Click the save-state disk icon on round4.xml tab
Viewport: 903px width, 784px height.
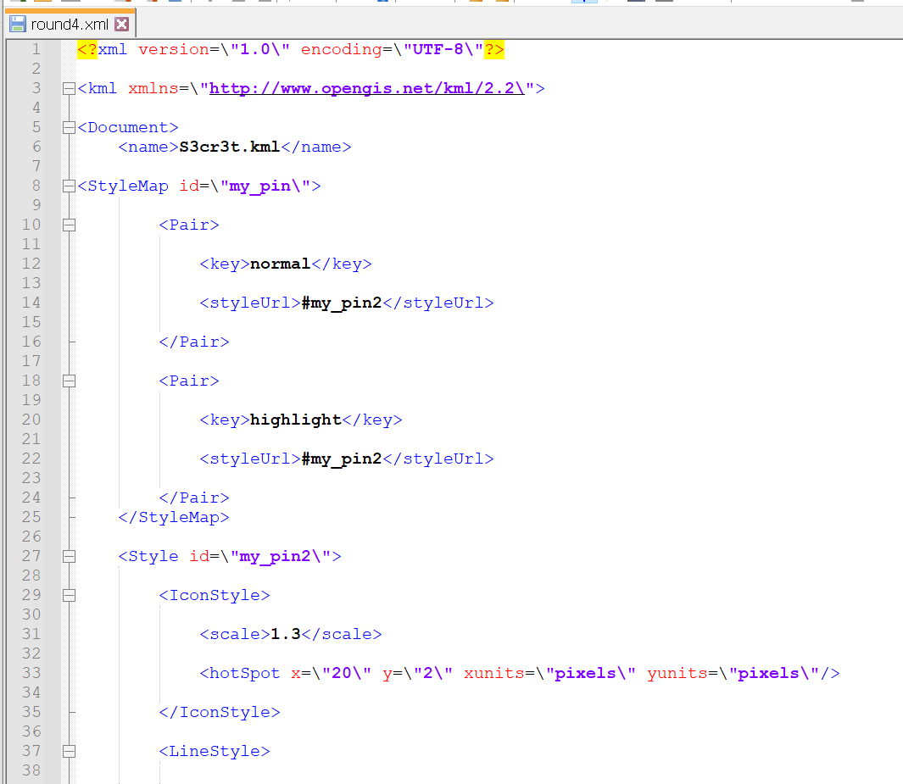pyautogui.click(x=18, y=25)
